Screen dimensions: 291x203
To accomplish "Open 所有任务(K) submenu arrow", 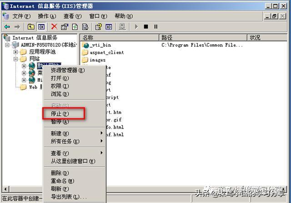I will [x=101, y=141].
